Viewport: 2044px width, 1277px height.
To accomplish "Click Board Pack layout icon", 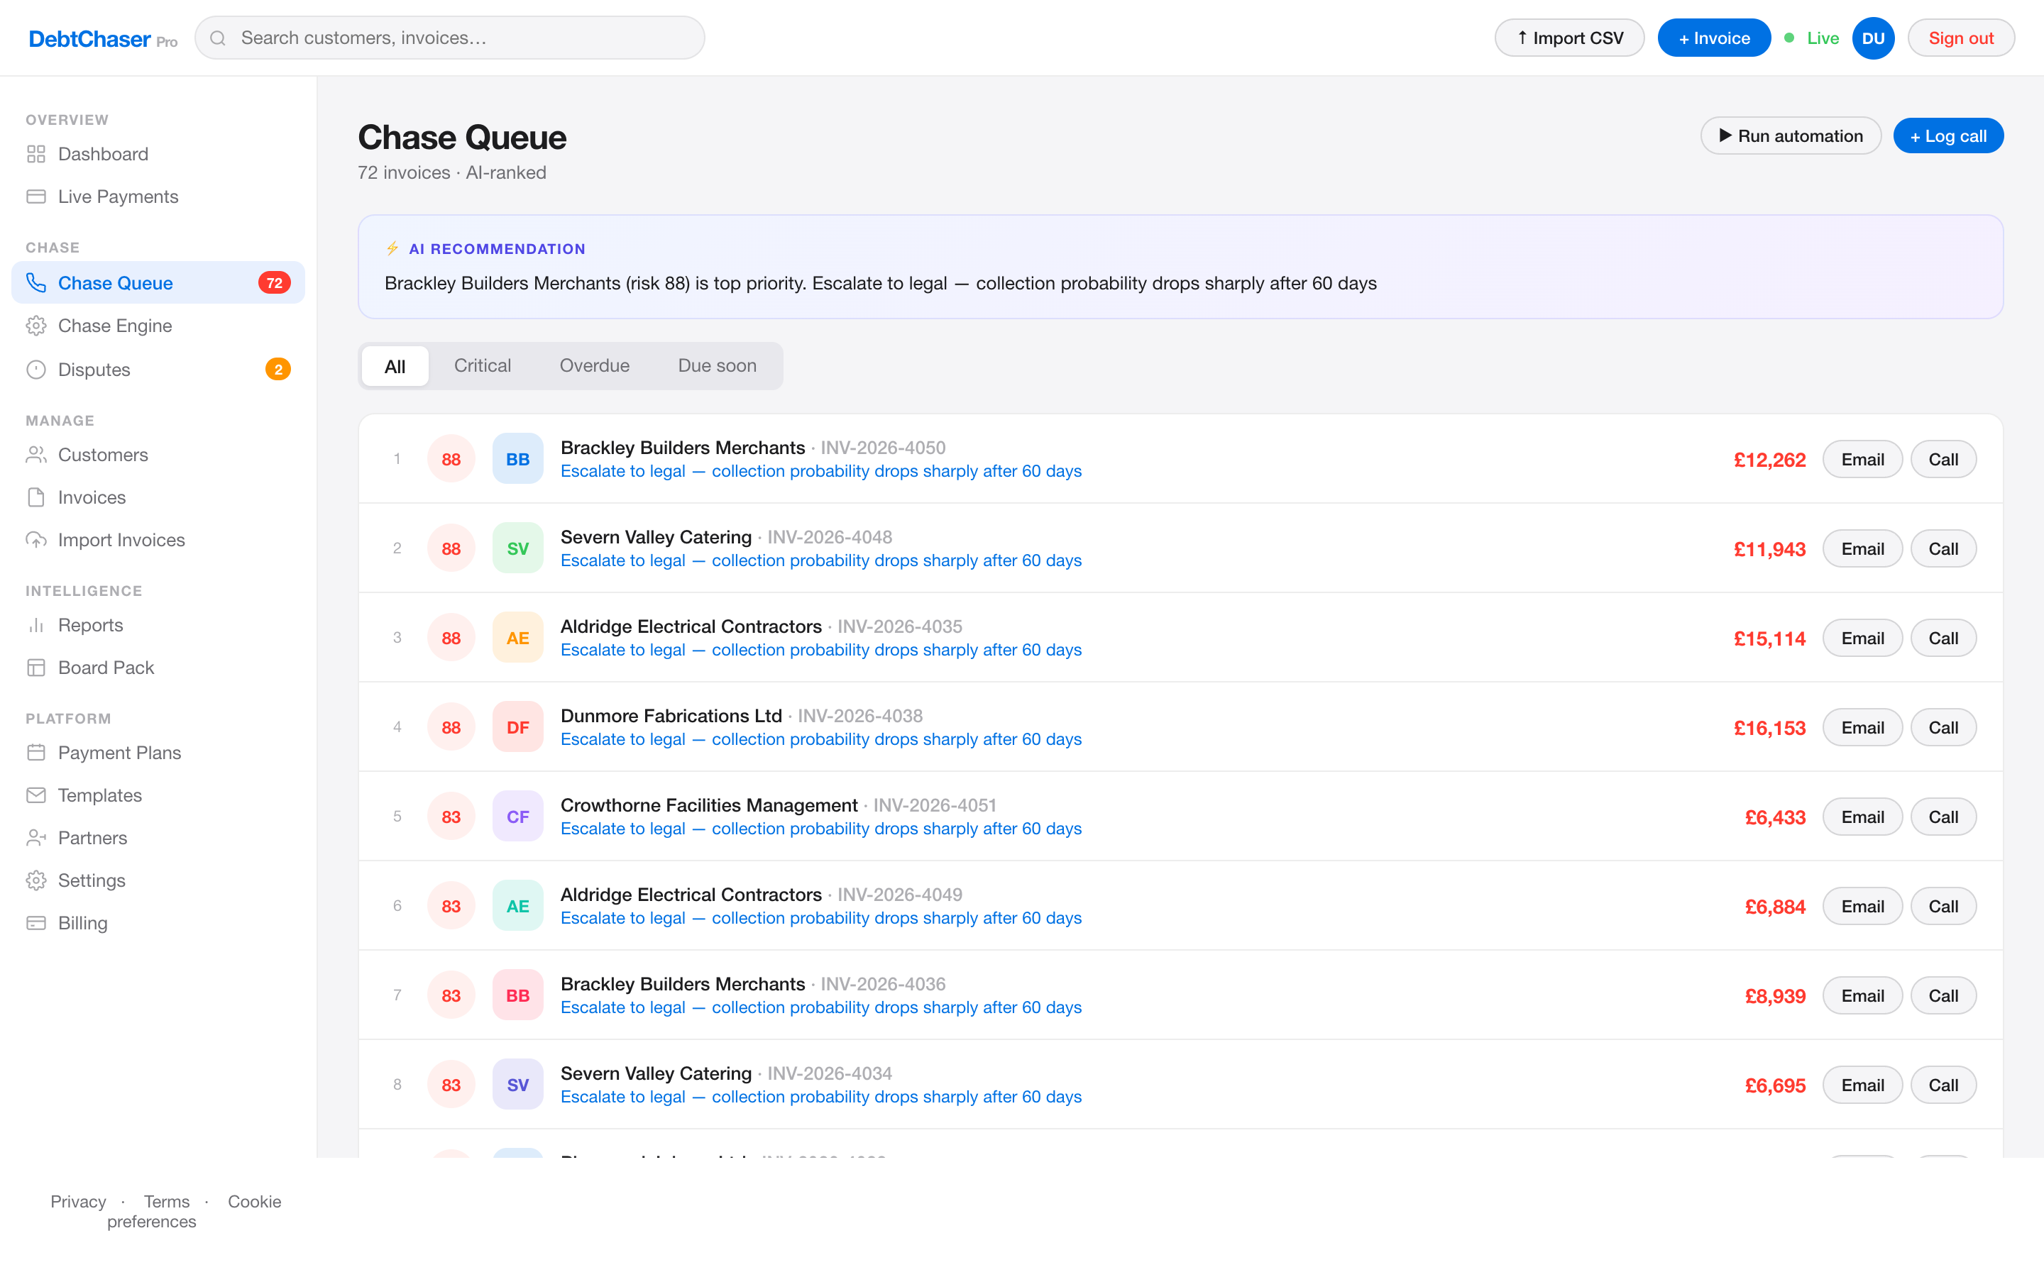I will tap(35, 667).
